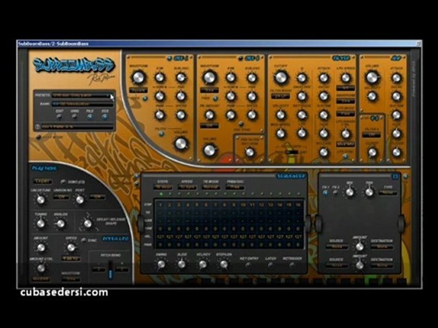Click the Decay/Release Shape knob
The width and height of the screenshot is (438, 328).
[88, 223]
